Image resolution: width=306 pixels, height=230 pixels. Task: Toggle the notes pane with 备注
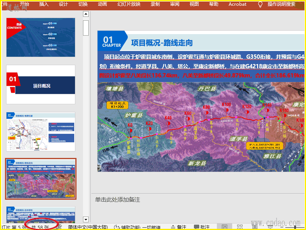click(x=178, y=227)
